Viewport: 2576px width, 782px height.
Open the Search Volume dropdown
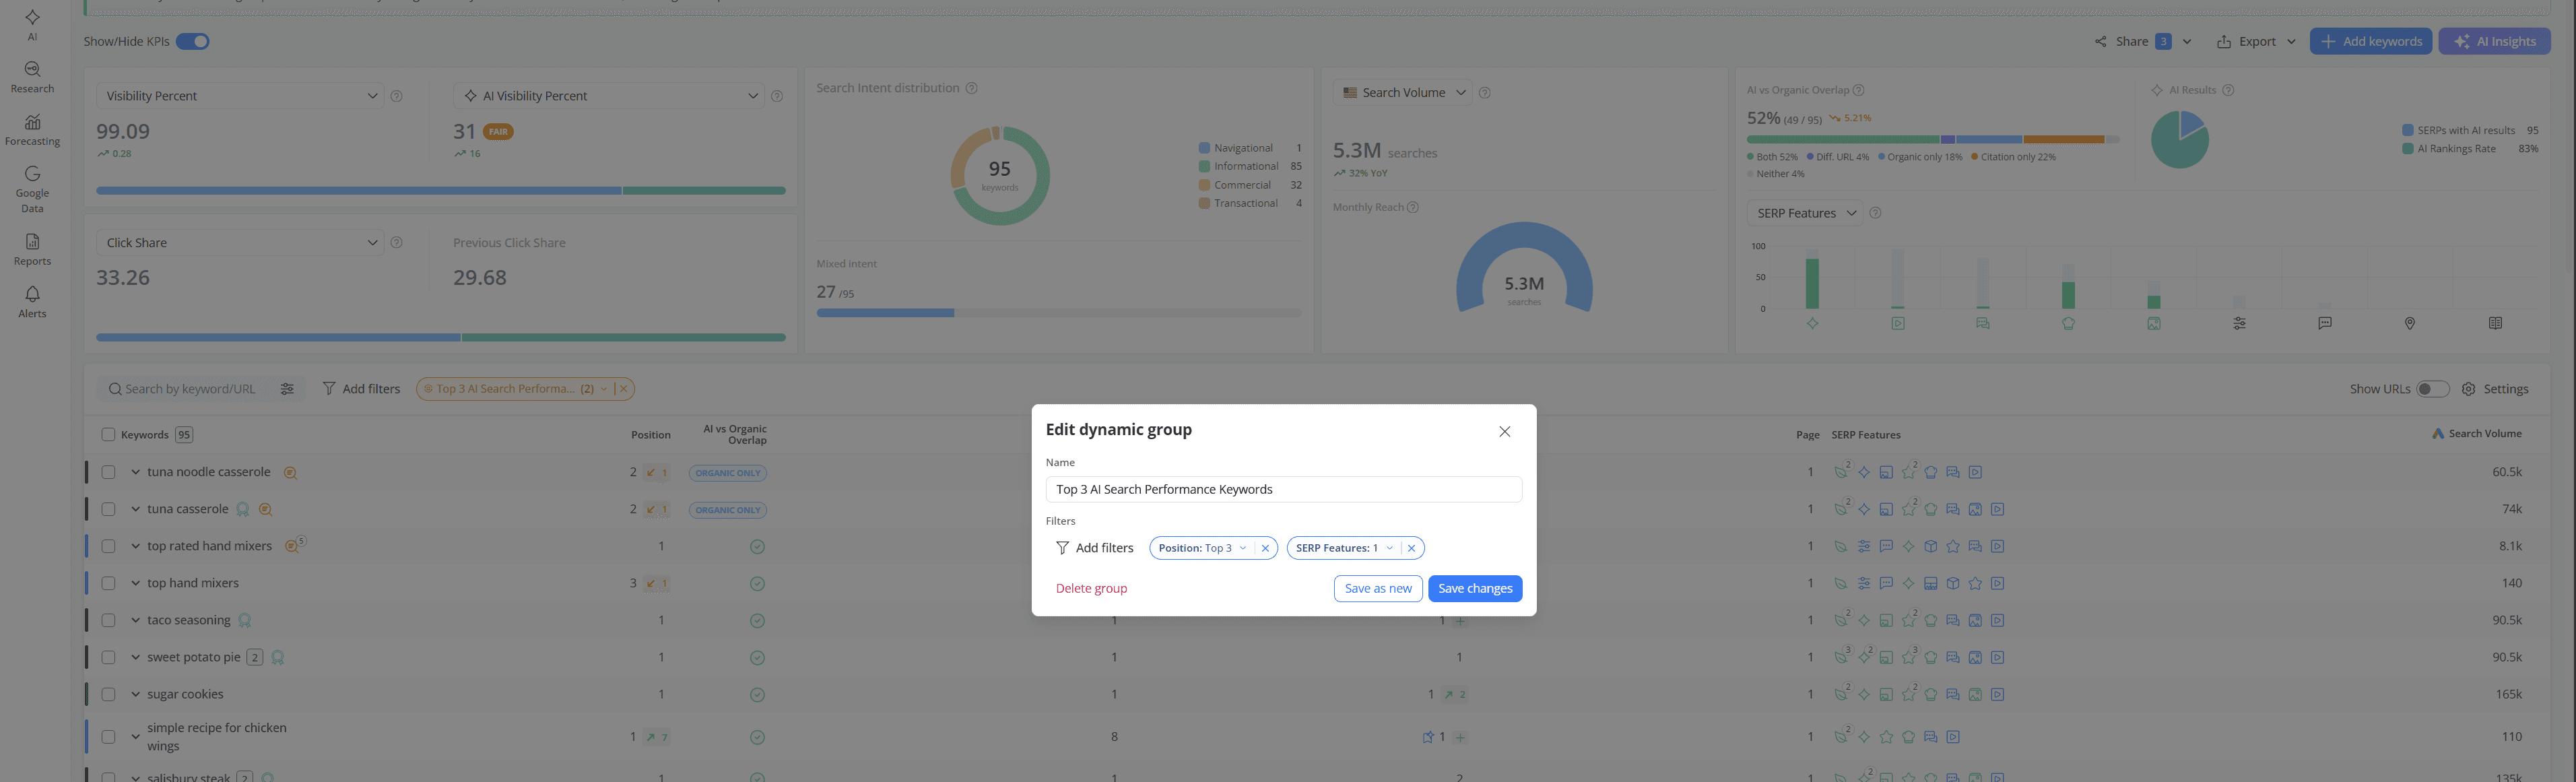[1403, 93]
